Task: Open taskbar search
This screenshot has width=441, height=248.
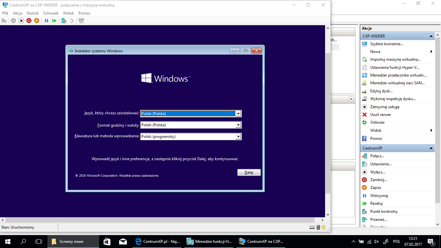Action: (x=23, y=242)
